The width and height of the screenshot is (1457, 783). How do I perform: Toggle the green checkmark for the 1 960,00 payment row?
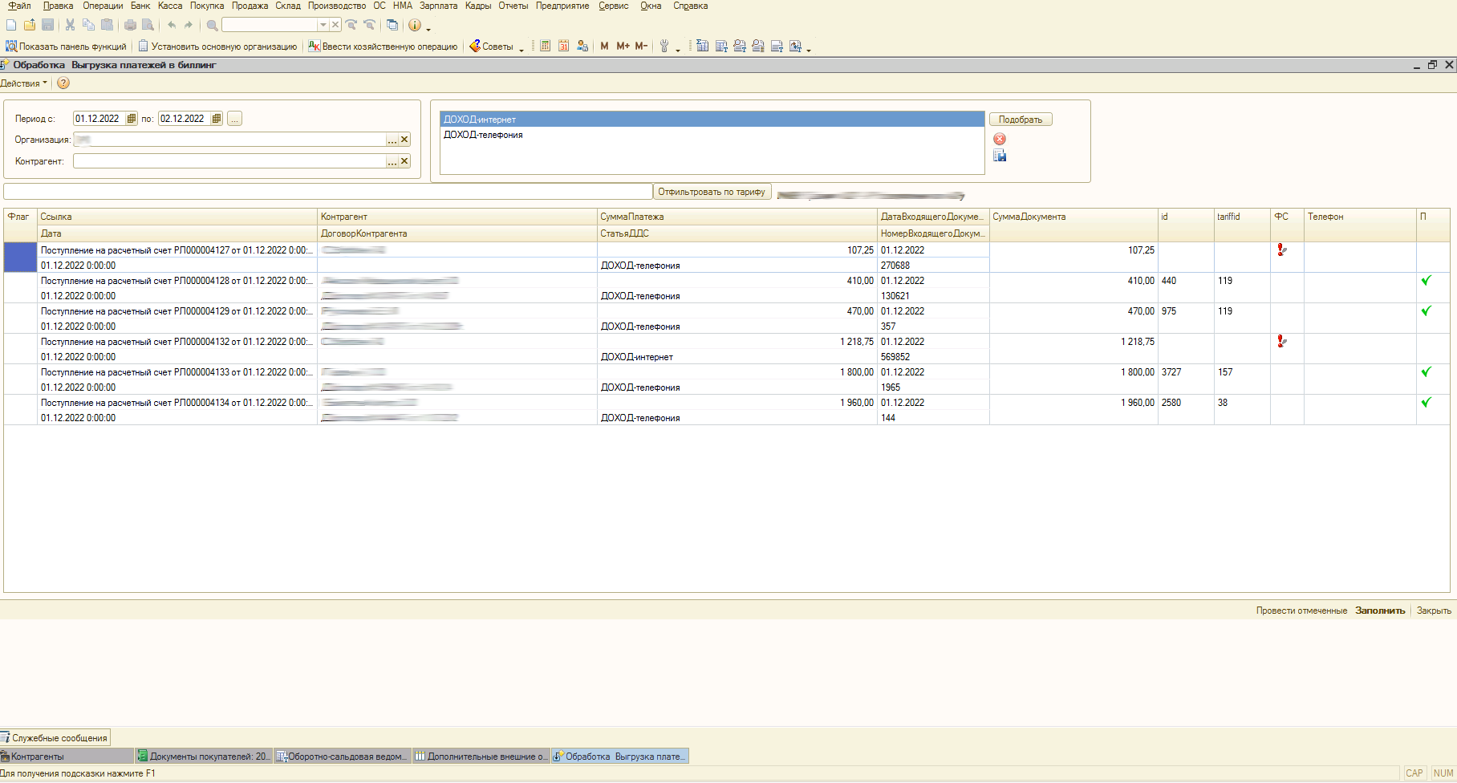point(1426,403)
